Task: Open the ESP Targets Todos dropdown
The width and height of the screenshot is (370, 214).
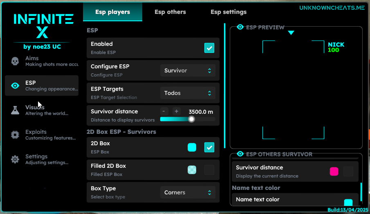Action: click(188, 93)
